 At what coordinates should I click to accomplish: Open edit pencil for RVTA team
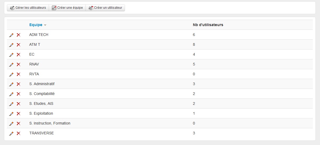coord(11,74)
